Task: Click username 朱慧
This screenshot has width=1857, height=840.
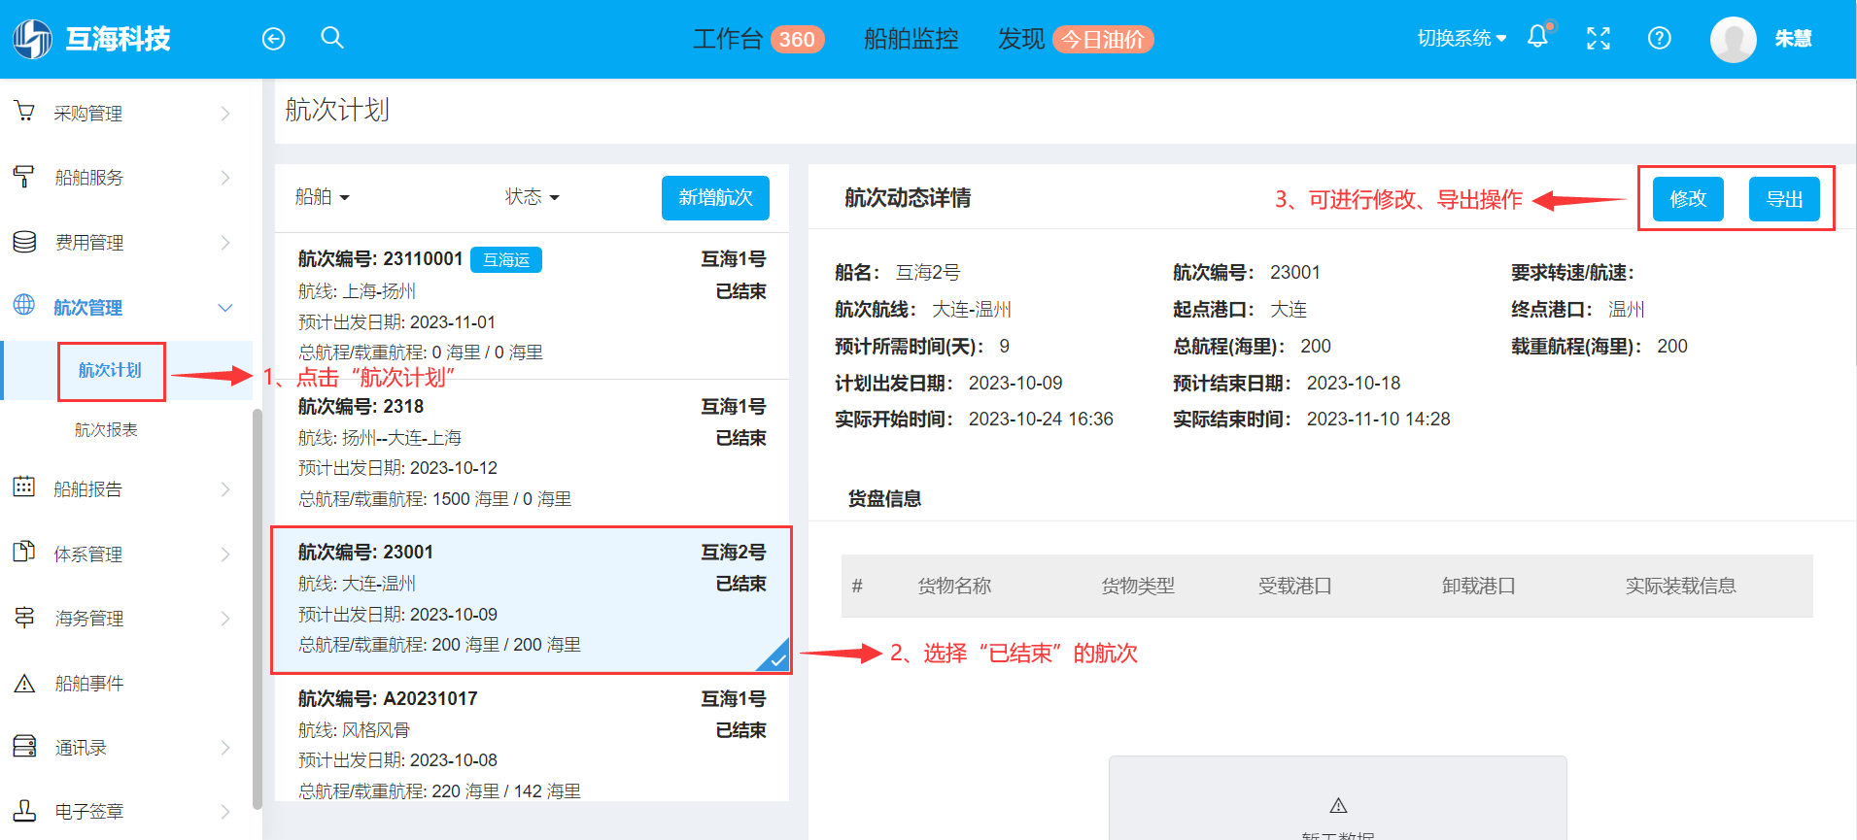Action: (1793, 39)
